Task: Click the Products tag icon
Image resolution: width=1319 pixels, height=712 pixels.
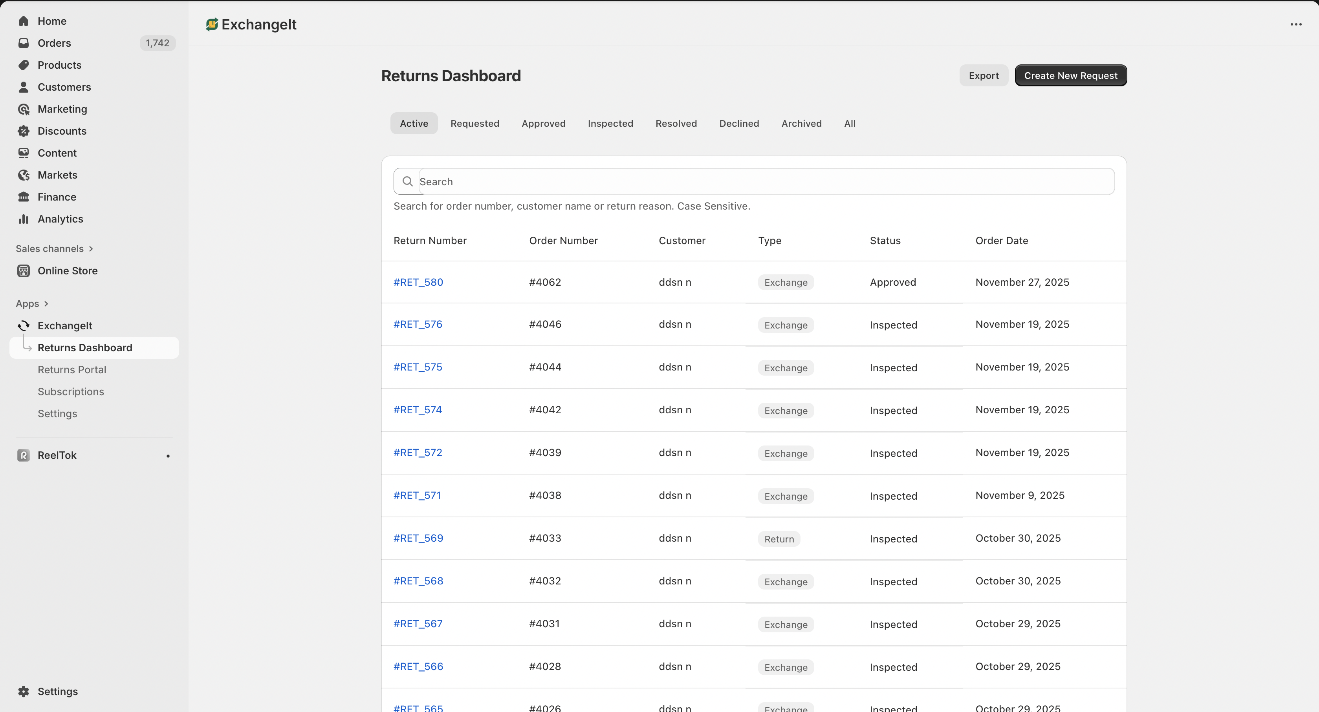Action: click(x=24, y=65)
